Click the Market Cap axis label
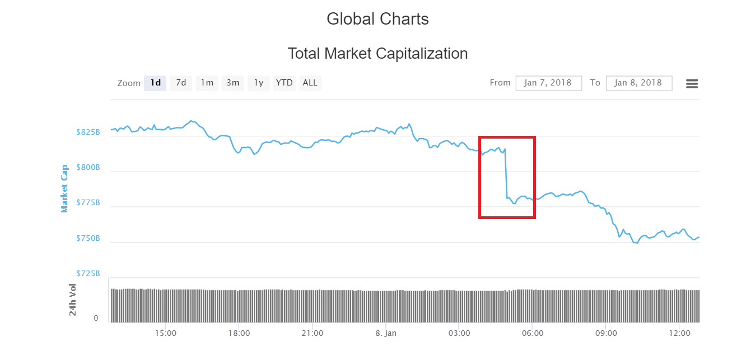This screenshot has width=751, height=356. pos(64,186)
